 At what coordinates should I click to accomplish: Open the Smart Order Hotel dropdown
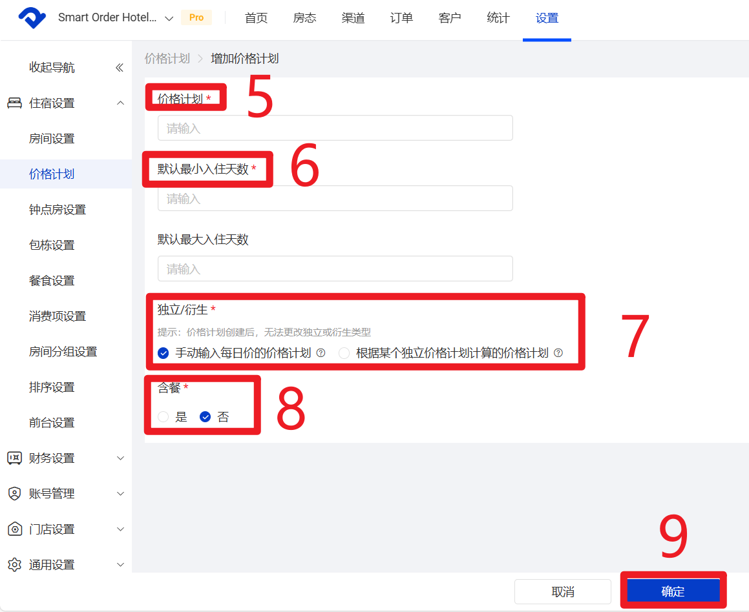(x=169, y=18)
